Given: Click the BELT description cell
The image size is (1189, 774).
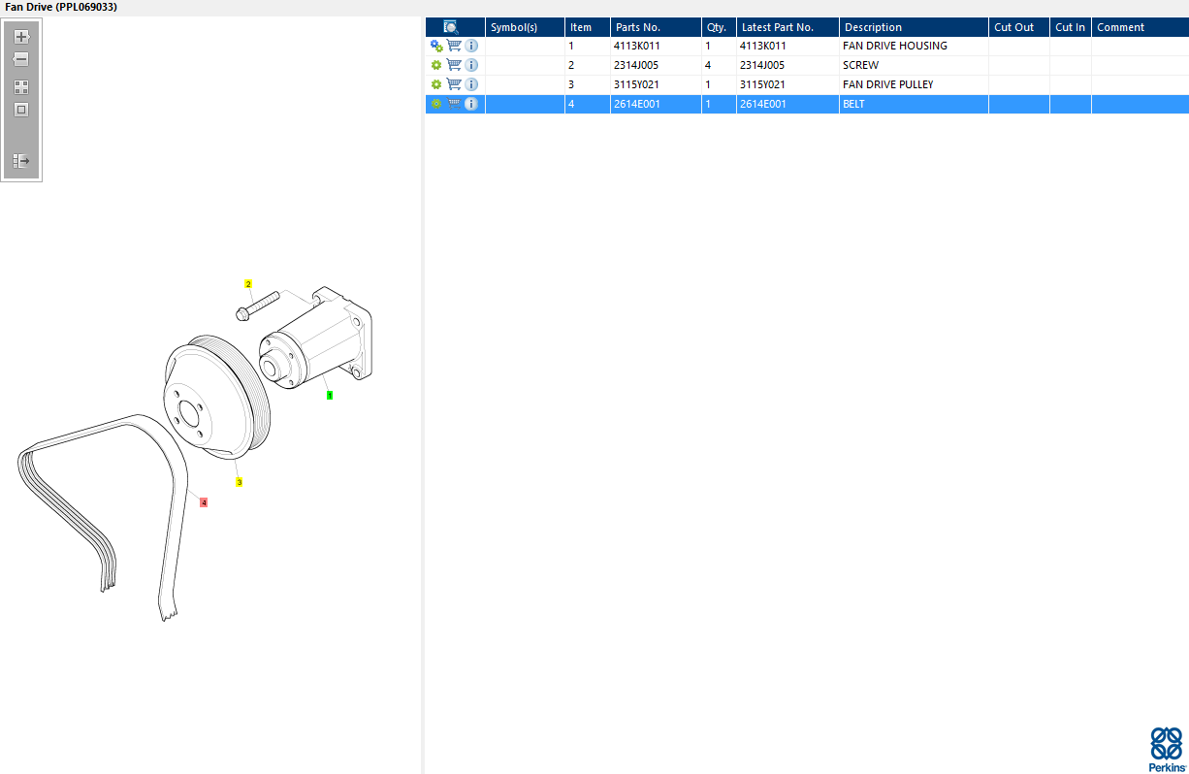Looking at the screenshot, I should (x=914, y=104).
